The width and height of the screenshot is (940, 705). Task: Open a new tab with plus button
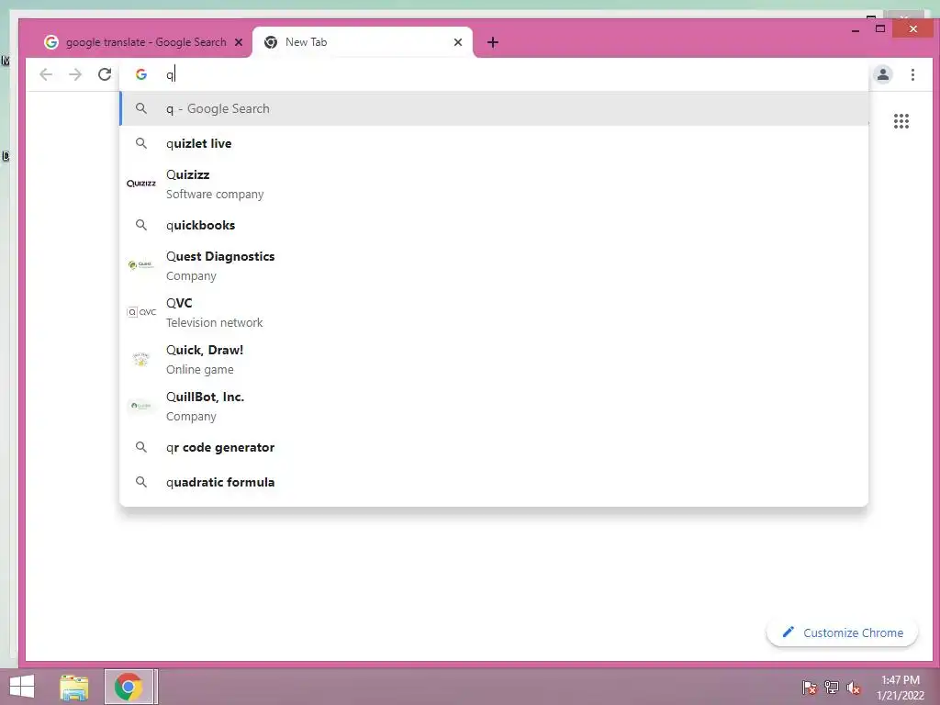(x=493, y=42)
